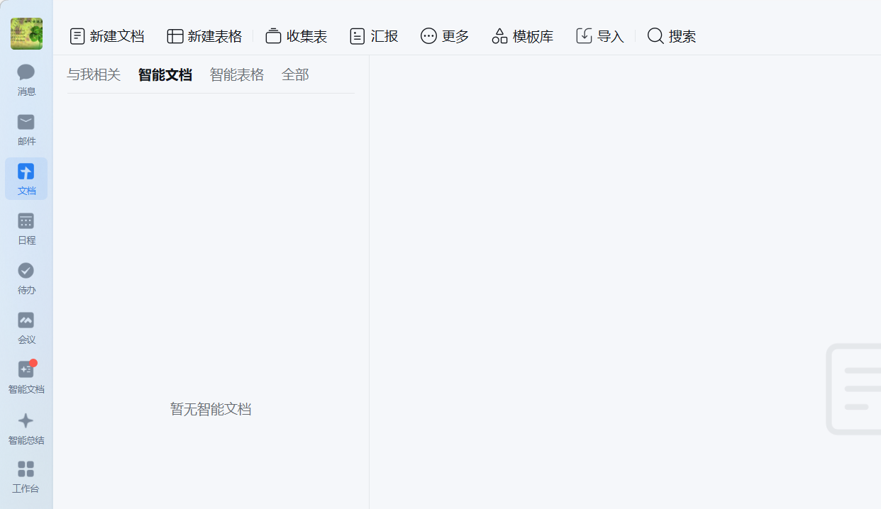Select the 文档 documents sidebar icon
This screenshot has height=509, width=881.
[x=26, y=179]
